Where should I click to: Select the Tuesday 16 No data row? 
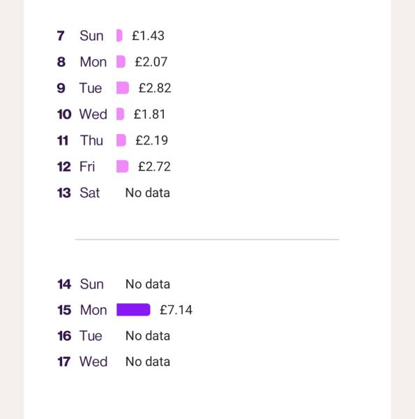coord(114,336)
